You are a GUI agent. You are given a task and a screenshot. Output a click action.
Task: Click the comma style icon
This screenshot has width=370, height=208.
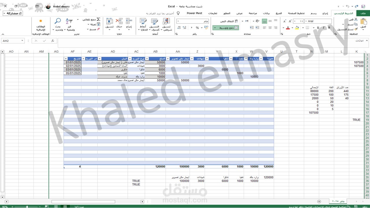(191, 28)
